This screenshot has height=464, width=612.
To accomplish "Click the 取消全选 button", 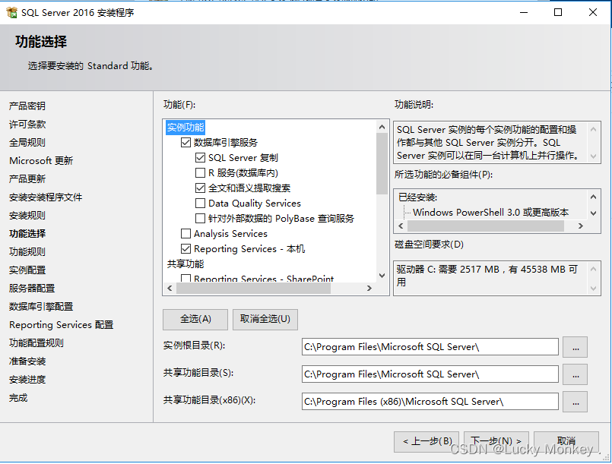I will coord(262,319).
